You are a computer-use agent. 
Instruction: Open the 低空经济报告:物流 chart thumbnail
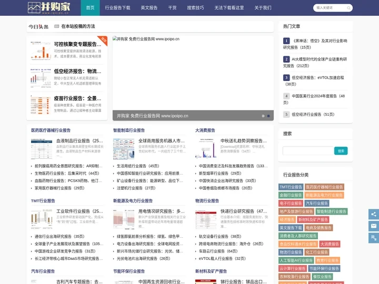41,78
